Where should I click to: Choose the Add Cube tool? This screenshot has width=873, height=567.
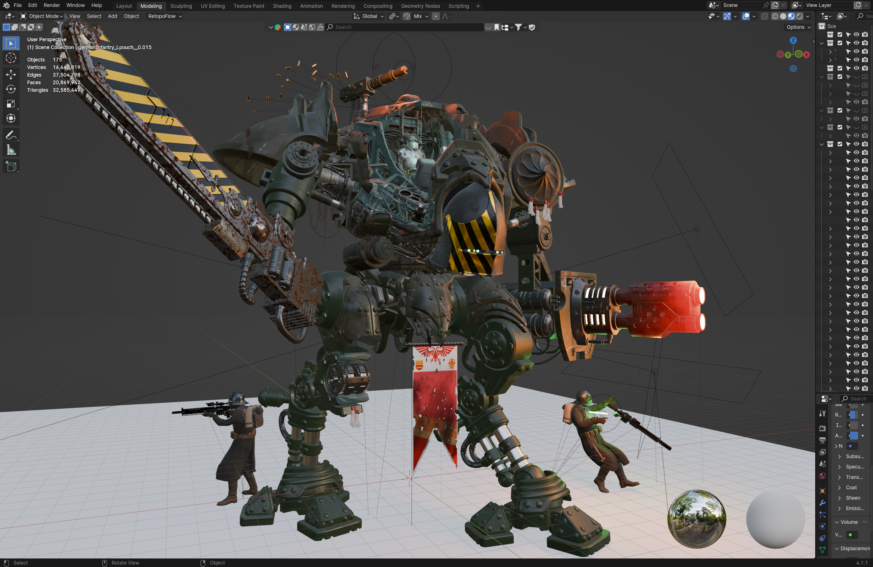click(11, 167)
